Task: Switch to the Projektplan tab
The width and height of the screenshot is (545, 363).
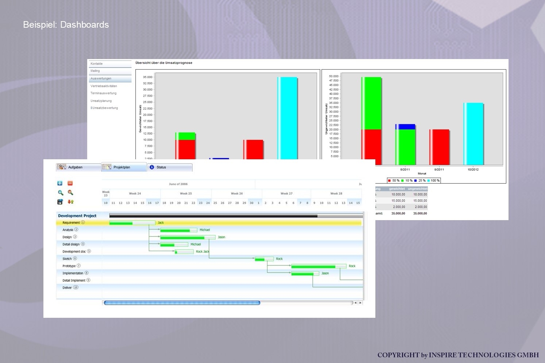Action: (124, 167)
